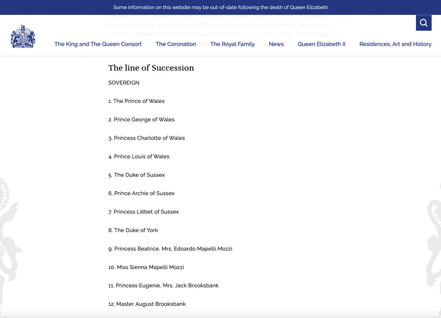Click the "The line of Succession" heading
Screen dimensions: 441x318
[151, 68]
